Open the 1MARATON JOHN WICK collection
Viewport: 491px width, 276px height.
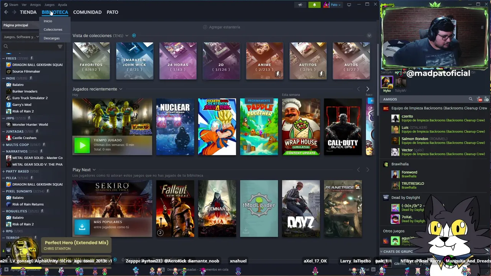point(134,61)
